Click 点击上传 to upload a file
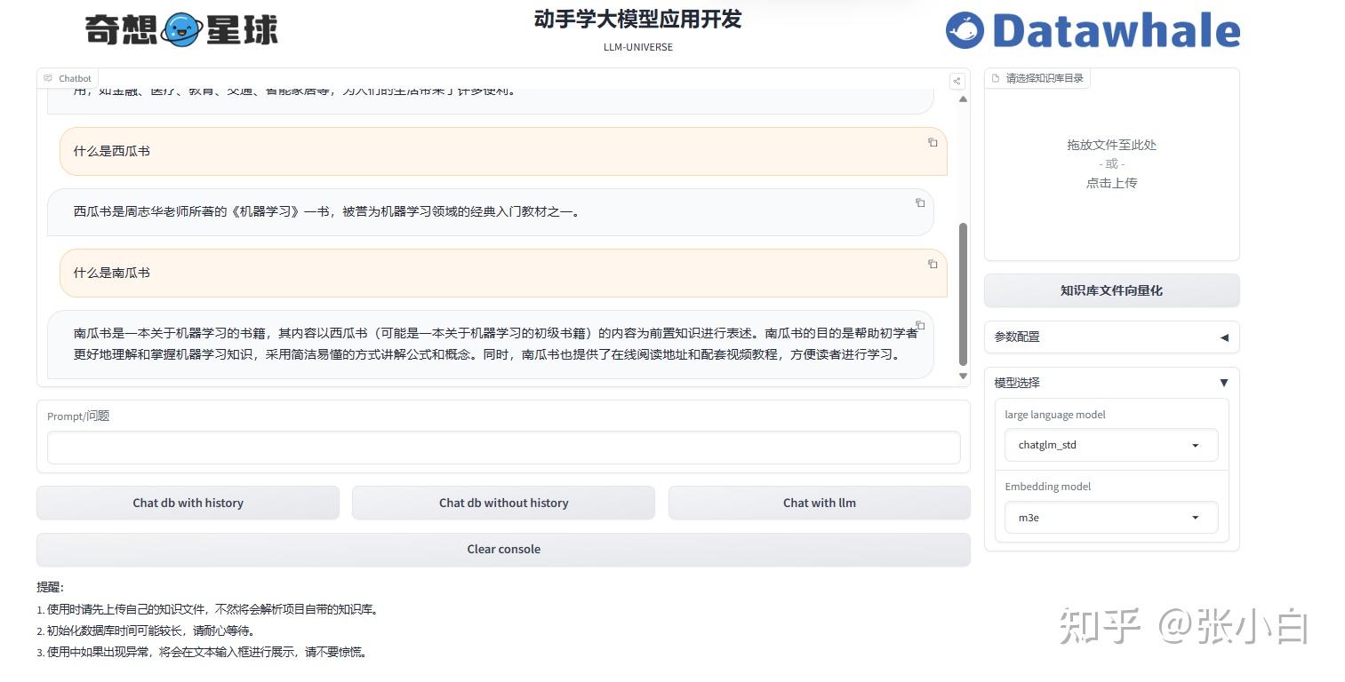The image size is (1345, 682). (x=1111, y=183)
